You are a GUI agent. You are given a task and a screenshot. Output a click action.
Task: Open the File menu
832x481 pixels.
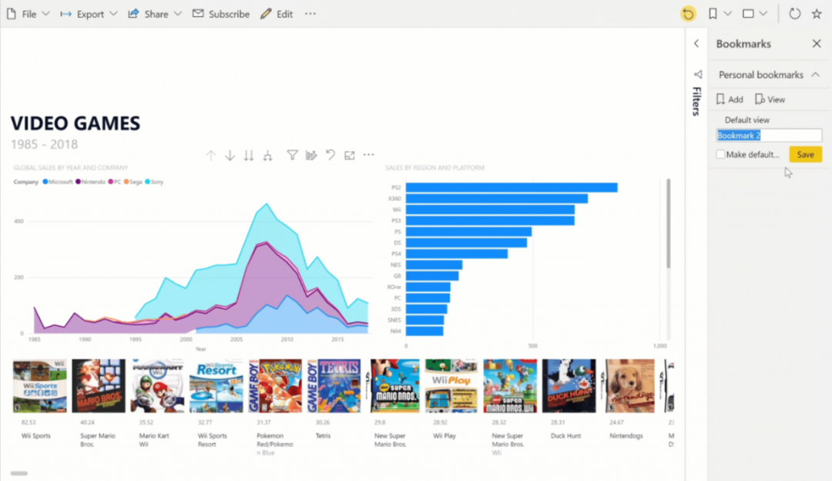click(x=29, y=15)
